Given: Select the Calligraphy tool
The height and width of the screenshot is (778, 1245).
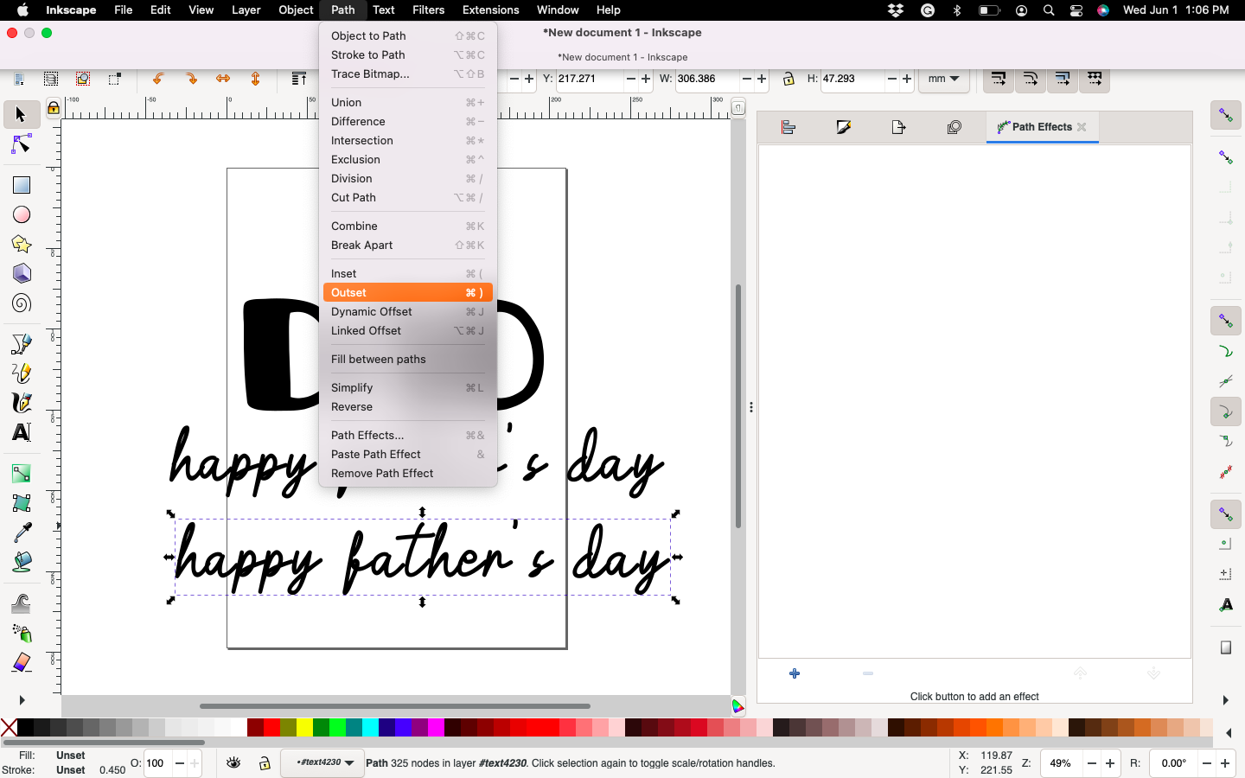Looking at the screenshot, I should click(x=22, y=404).
